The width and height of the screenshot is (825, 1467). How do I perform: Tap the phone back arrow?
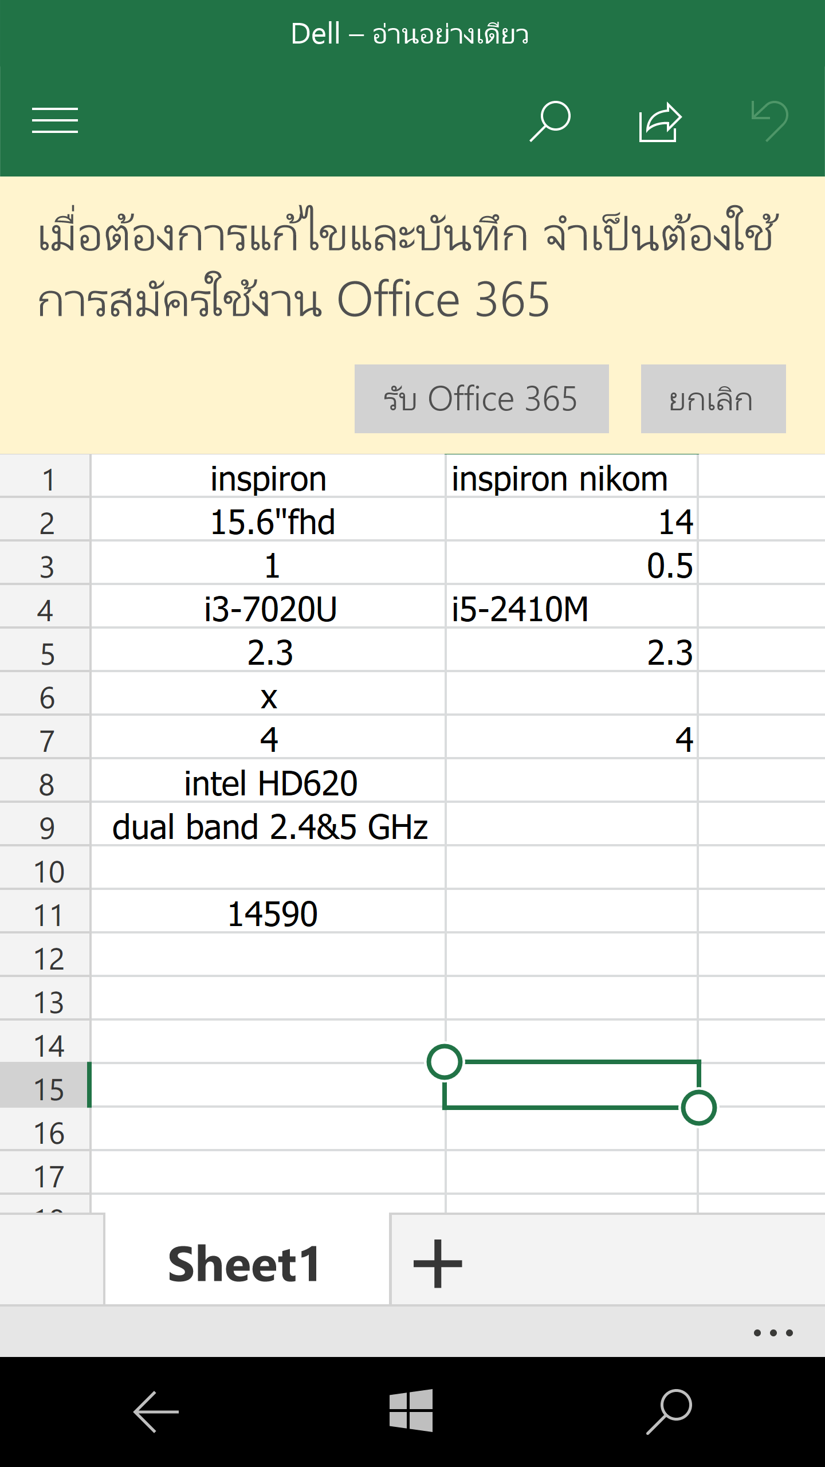tap(156, 1412)
